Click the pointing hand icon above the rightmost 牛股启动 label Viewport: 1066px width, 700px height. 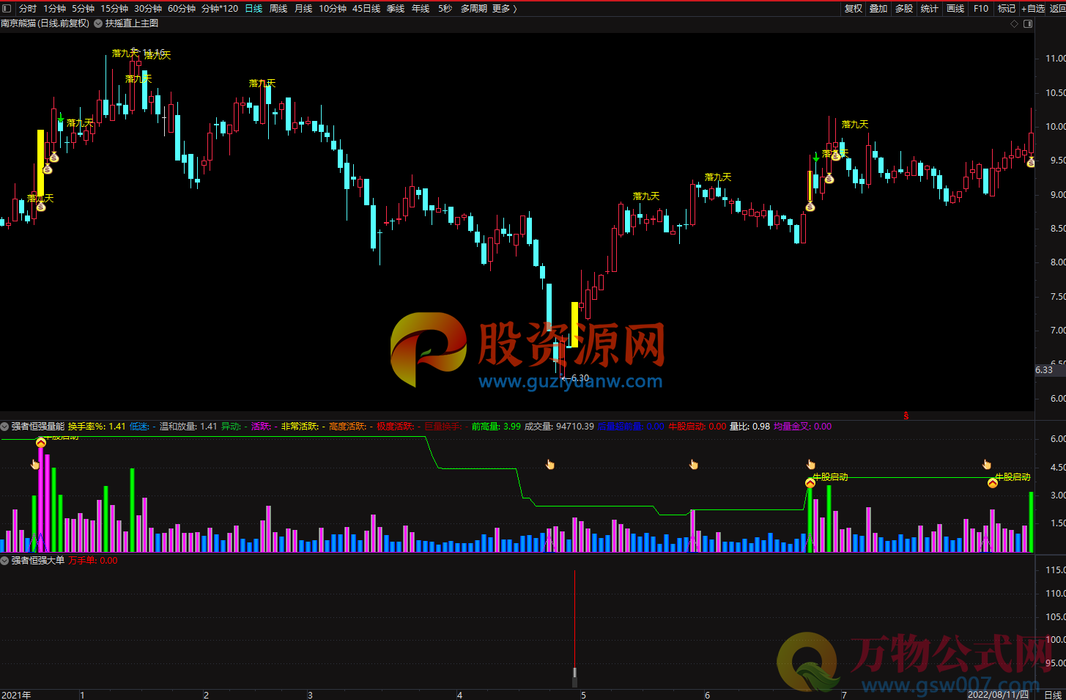987,464
